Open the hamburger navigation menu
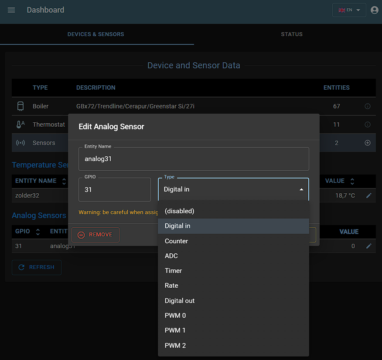 (11, 10)
